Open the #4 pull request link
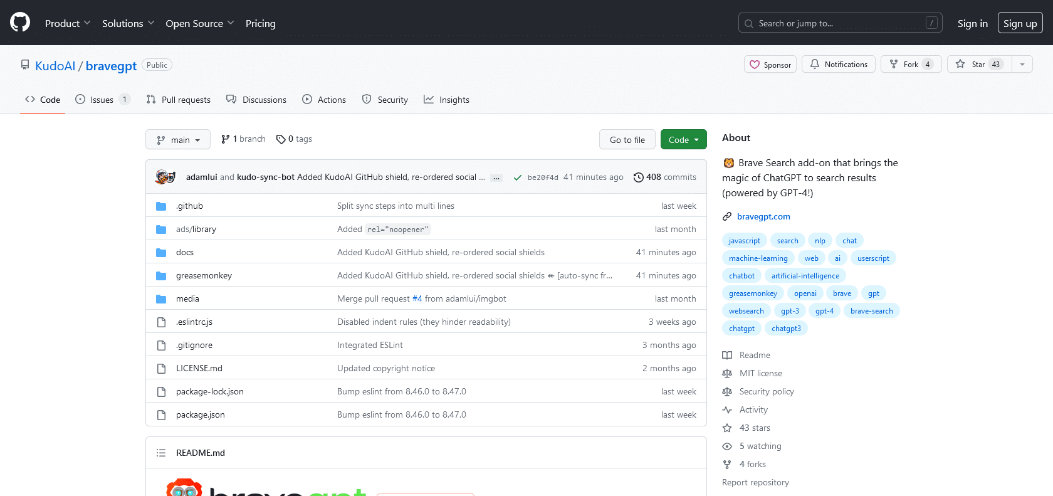 tap(417, 298)
